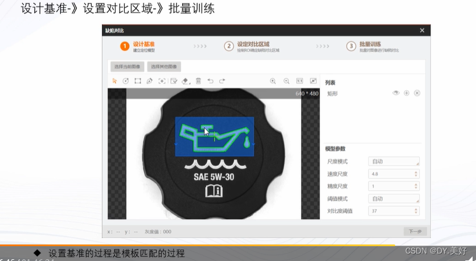
Task: Select 矩形 in the list
Action: point(333,93)
